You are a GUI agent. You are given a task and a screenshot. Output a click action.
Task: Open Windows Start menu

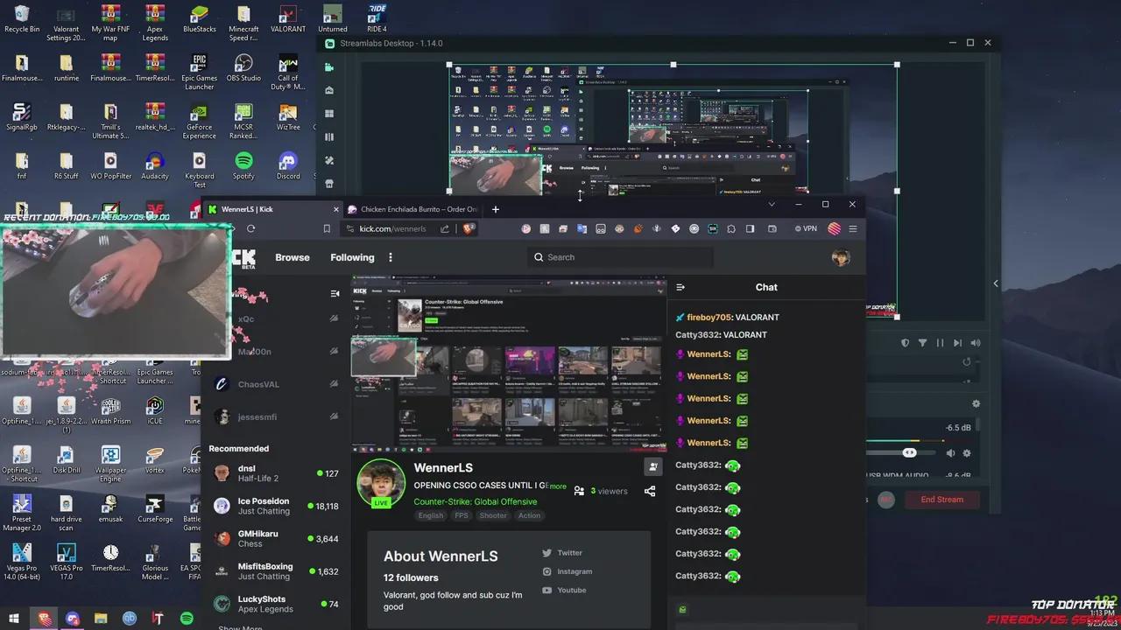click(14, 619)
